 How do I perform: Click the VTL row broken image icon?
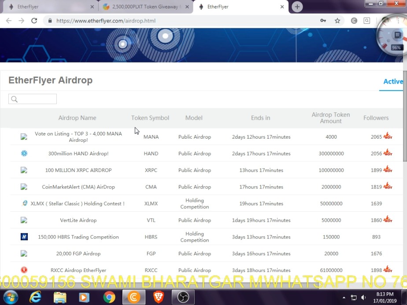point(24,220)
